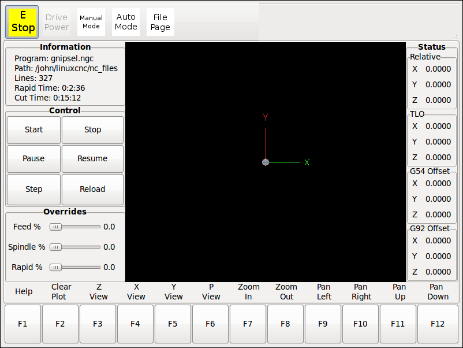Click the Rapid % override slider

click(x=75, y=267)
